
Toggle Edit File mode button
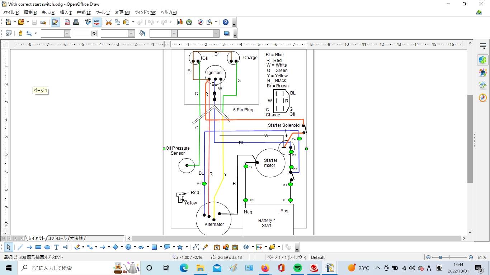pyautogui.click(x=55, y=22)
